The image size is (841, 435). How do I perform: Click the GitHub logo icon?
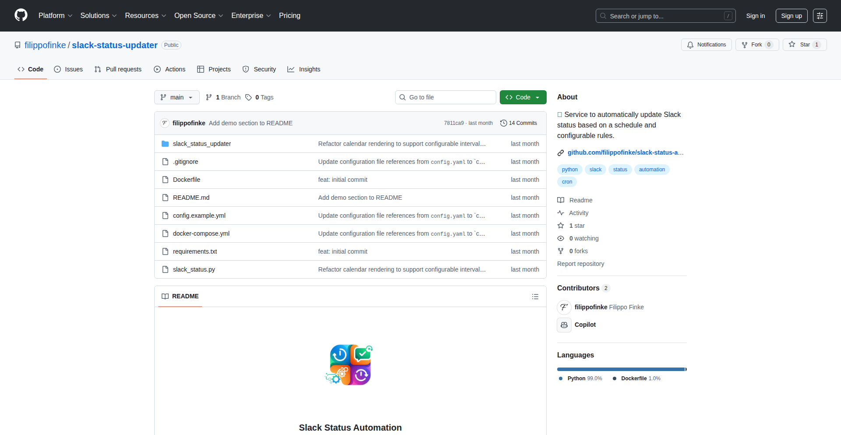pos(21,15)
